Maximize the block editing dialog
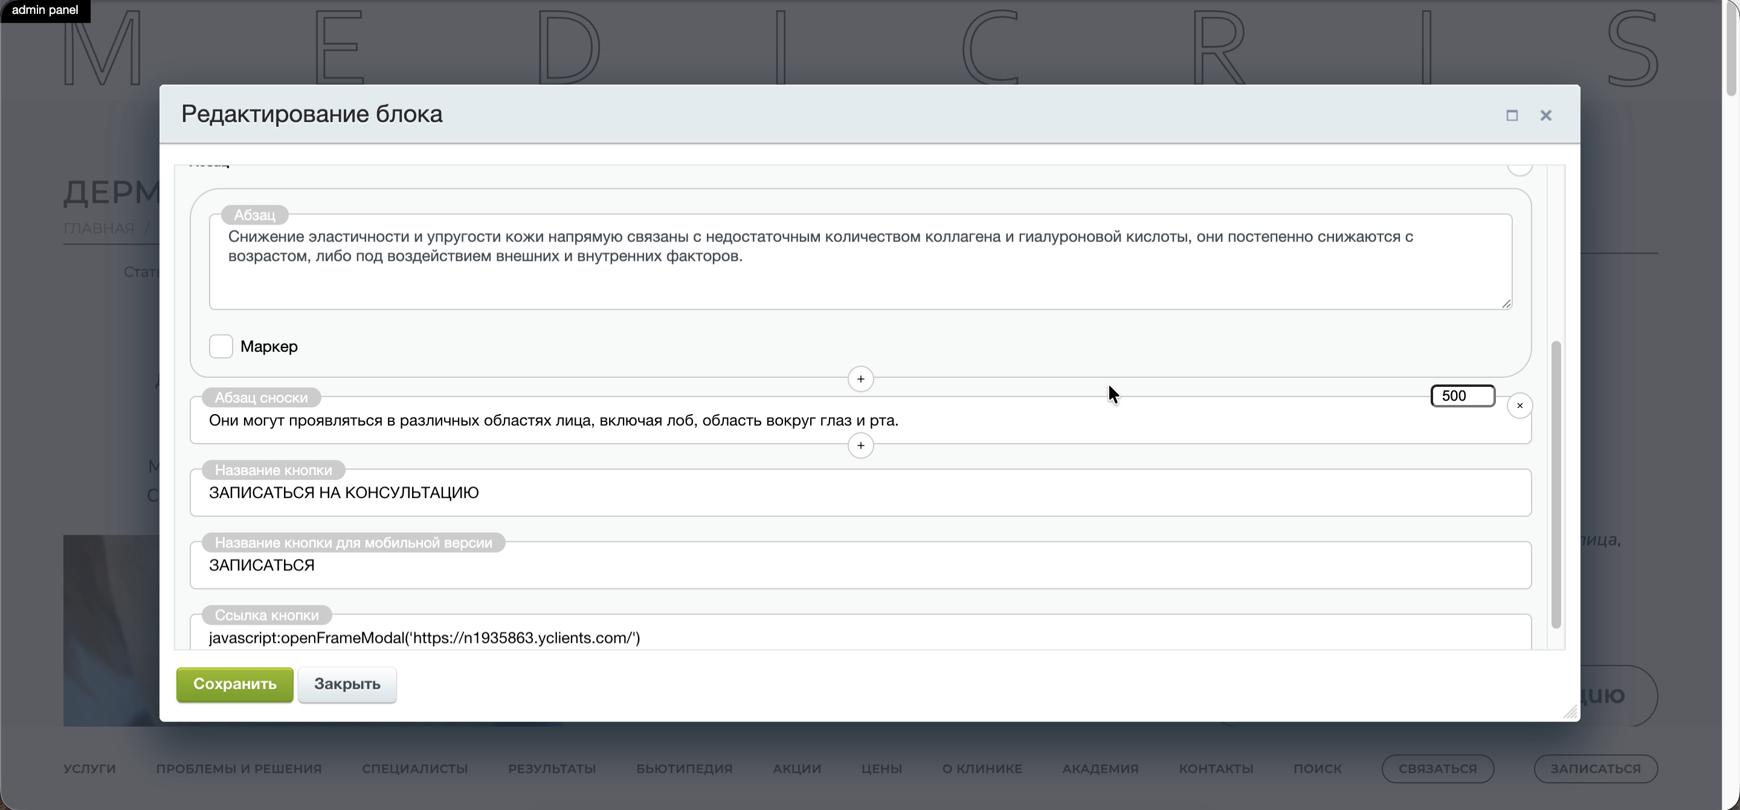This screenshot has height=810, width=1740. pos(1512,115)
